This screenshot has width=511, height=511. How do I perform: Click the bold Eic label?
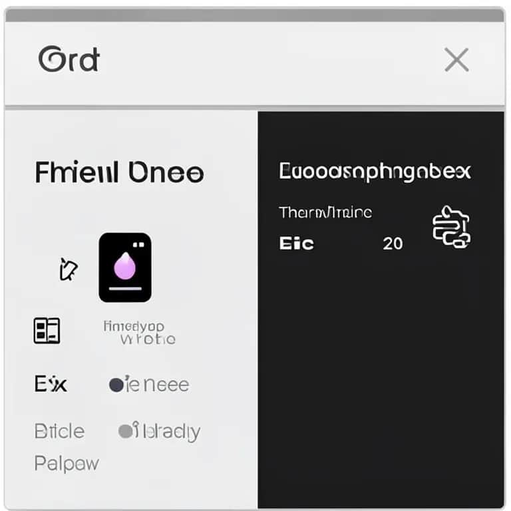click(296, 244)
